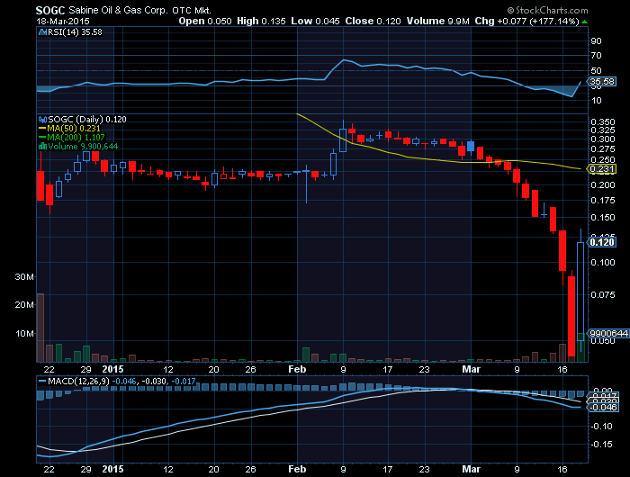Click the 70 level on the RSI axis
The width and height of the screenshot is (630, 477).
596,56
